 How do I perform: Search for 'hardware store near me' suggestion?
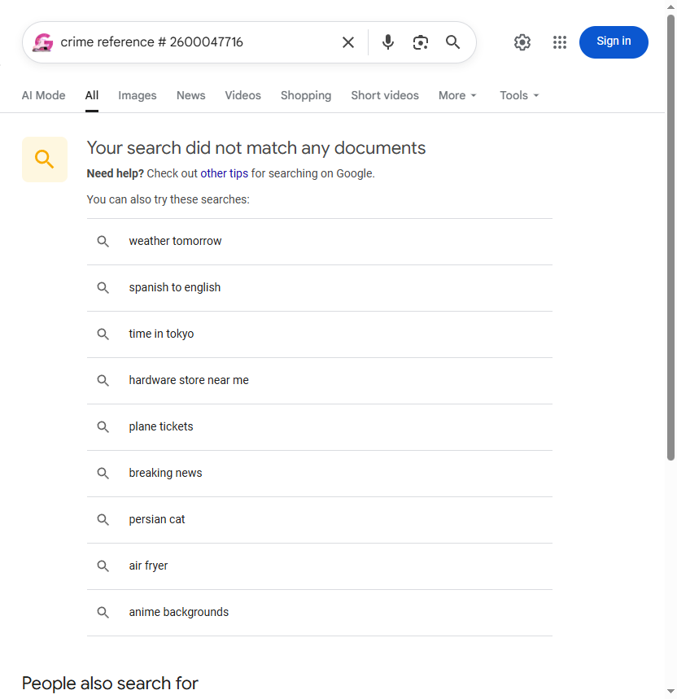point(320,381)
